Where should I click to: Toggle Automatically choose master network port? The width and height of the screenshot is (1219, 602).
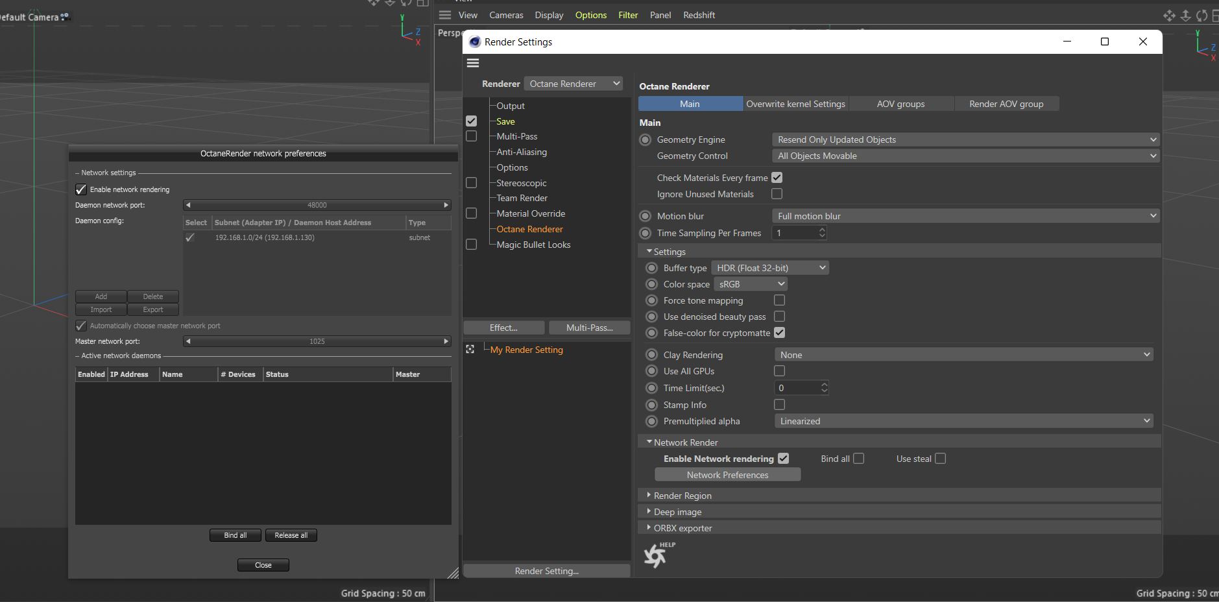81,326
